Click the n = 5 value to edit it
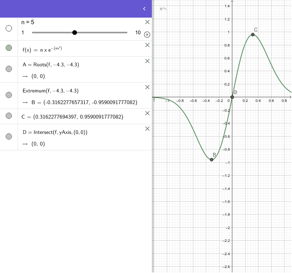The image size is (292, 273). pyautogui.click(x=28, y=22)
